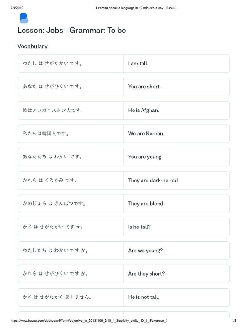Click the blue Busuu logo icon
The image size is (247, 329).
point(24,18)
